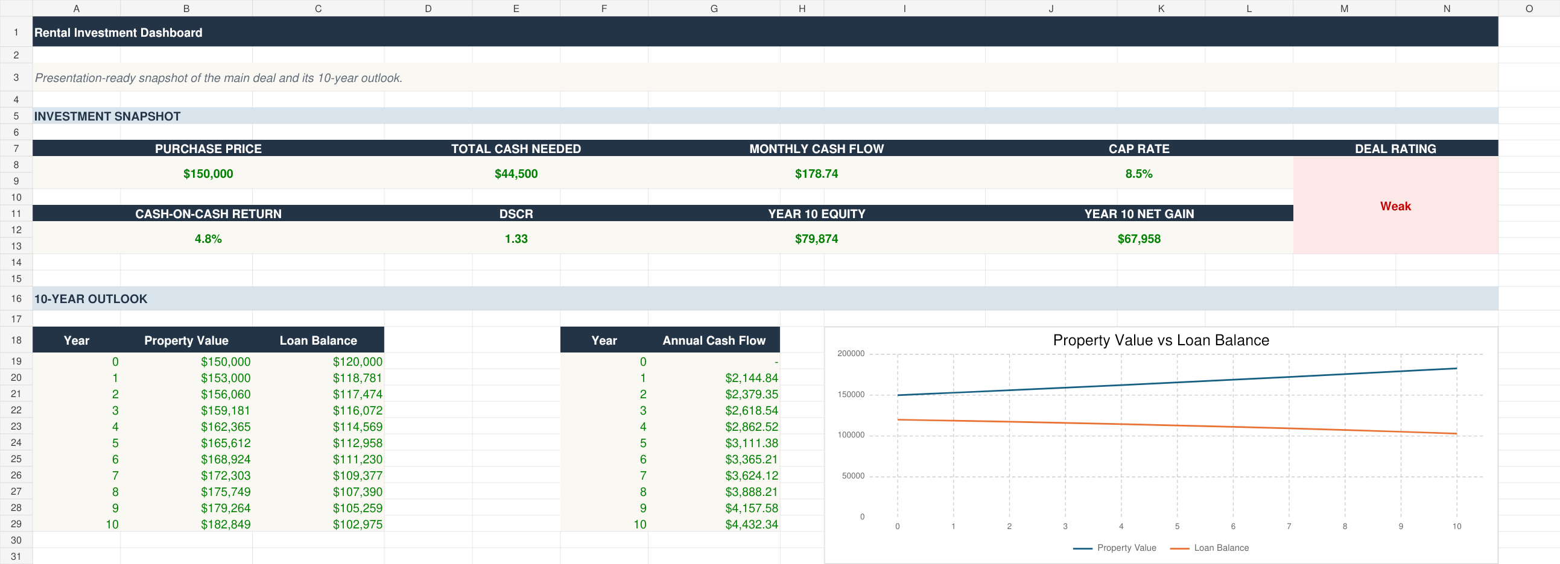Click the Annual Cash Flow column header
Screen dimensions: 1560x564
714,340
